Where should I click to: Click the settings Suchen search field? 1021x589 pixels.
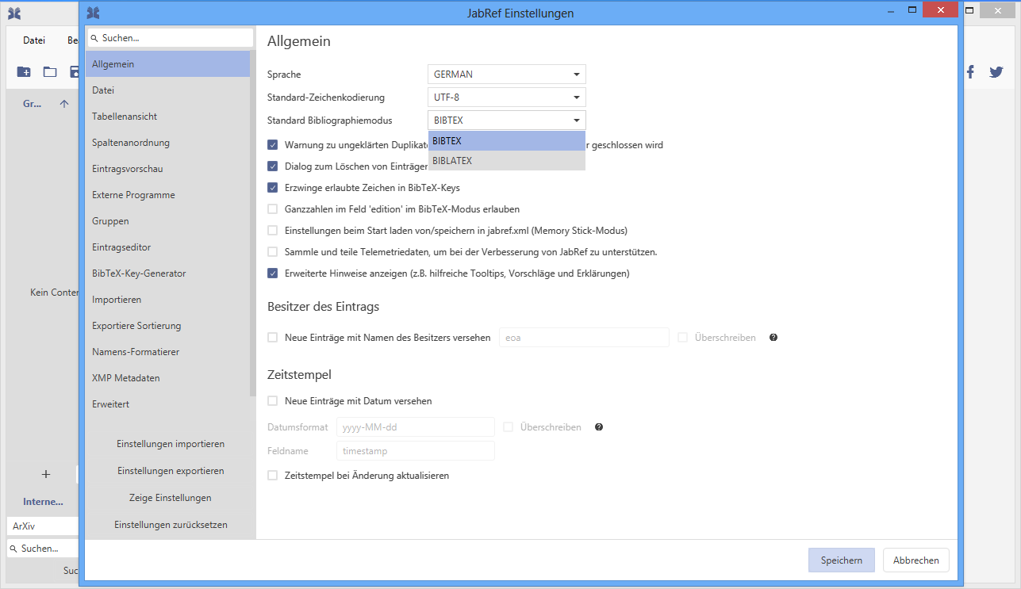[171, 38]
